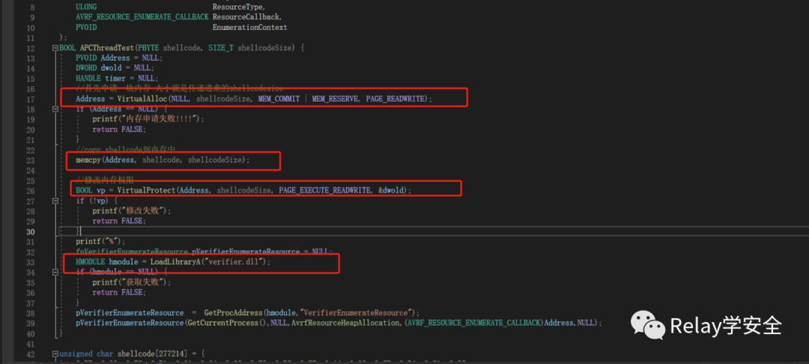The image size is (809, 364).
Task: Click line number 30 in the gutter
Action: [30, 231]
